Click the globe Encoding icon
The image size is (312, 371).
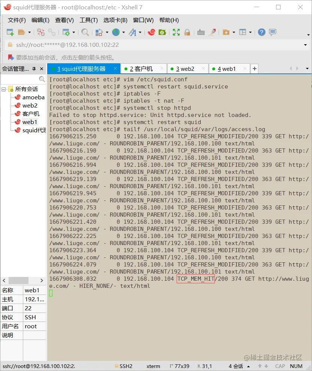coord(116,32)
